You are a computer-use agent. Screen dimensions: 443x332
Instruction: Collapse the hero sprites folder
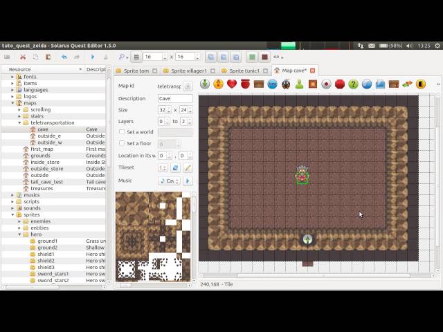coord(19,234)
